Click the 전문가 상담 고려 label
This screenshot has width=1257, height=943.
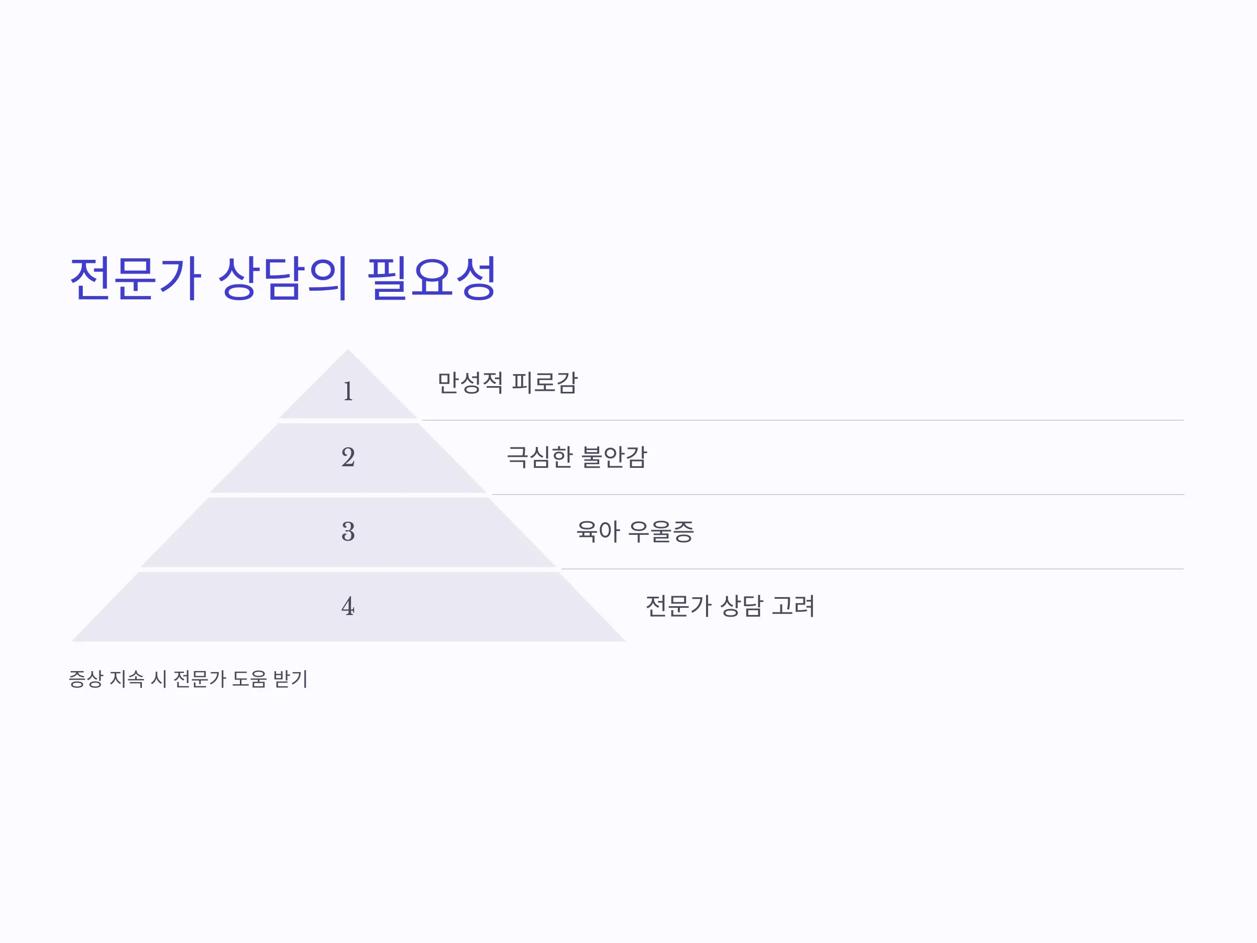[730, 606]
